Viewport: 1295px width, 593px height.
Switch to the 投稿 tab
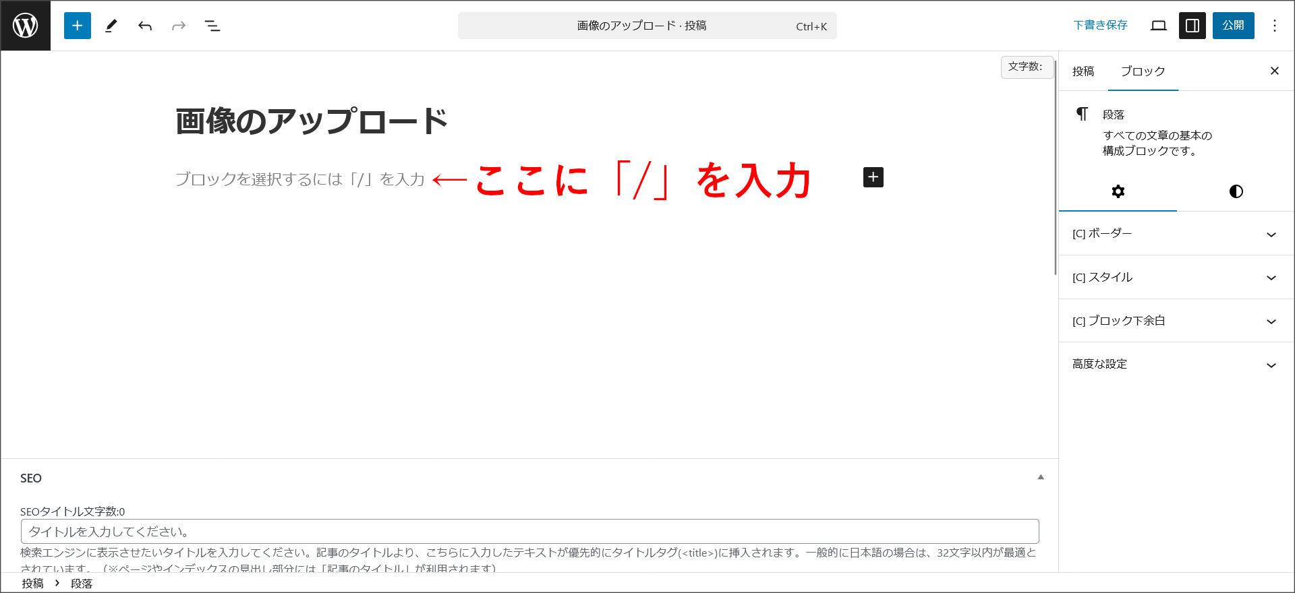click(x=1083, y=71)
